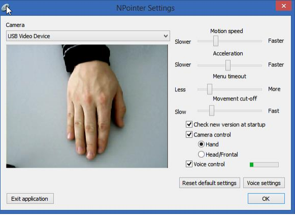
Task: Click the camera preview showing the hand
Action: pyautogui.click(x=87, y=106)
